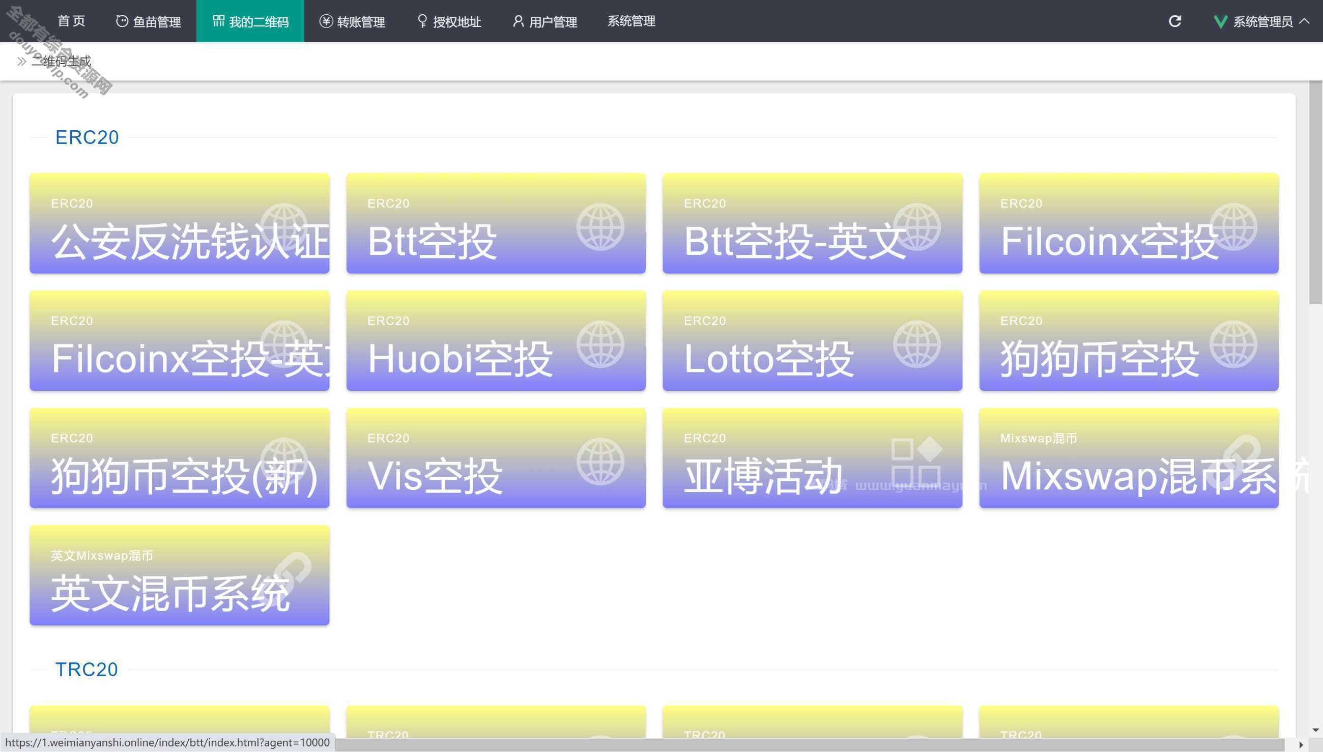Open the 系统管理 tab
The width and height of the screenshot is (1323, 752).
click(630, 21)
